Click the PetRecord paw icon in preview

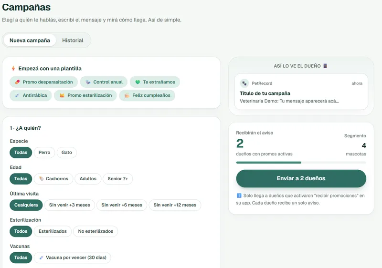coord(244,83)
